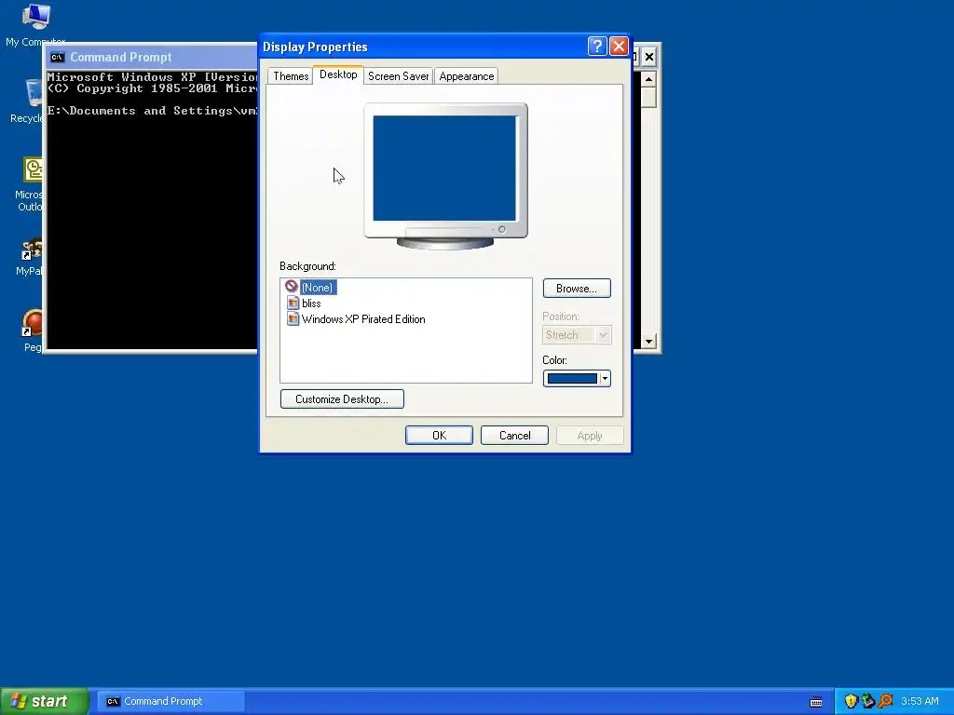
Task: Open the desktop Color picker dropdown
Action: coord(576,378)
